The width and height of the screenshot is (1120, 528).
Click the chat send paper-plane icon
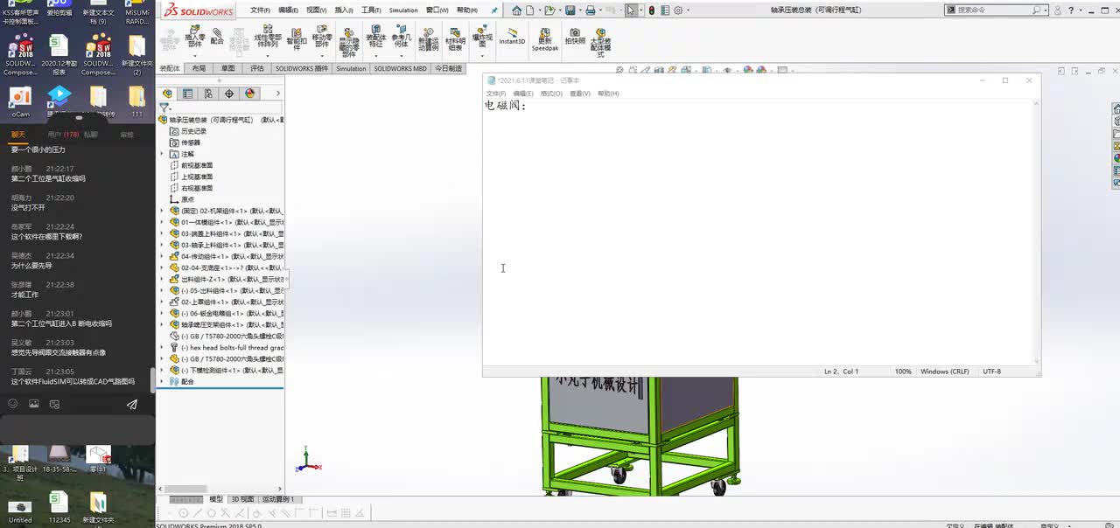pyautogui.click(x=132, y=405)
